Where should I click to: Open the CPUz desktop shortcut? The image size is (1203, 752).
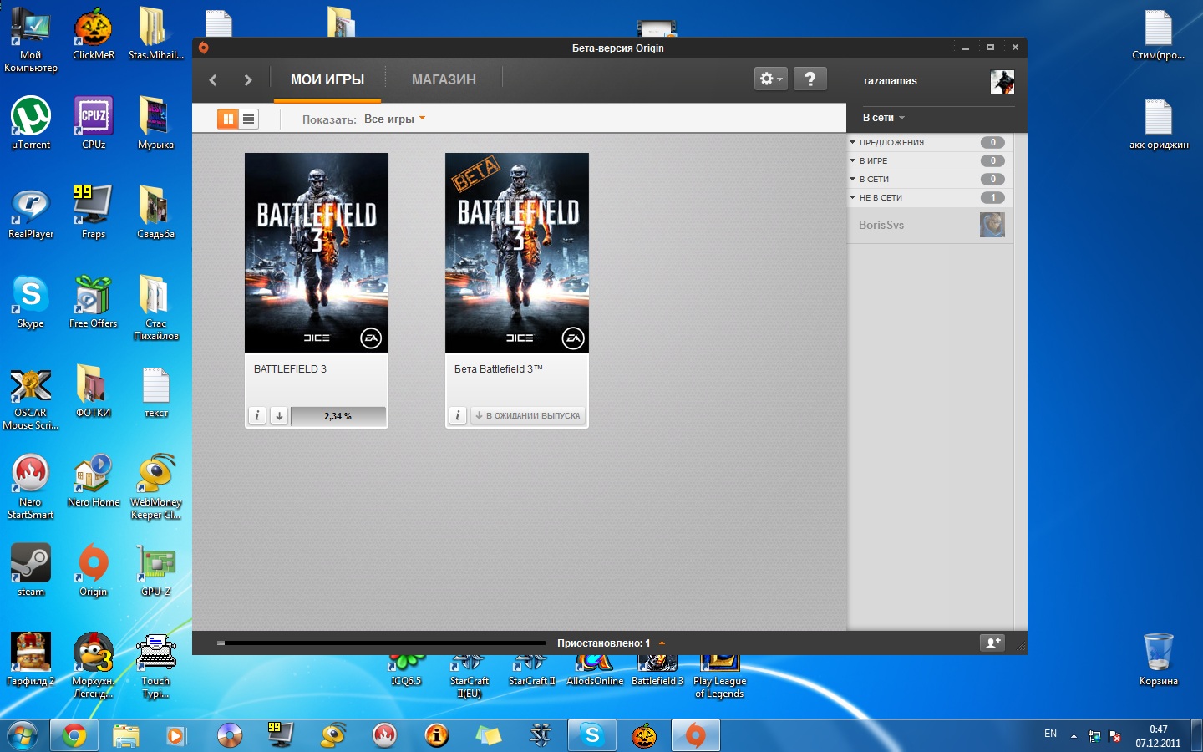(94, 123)
